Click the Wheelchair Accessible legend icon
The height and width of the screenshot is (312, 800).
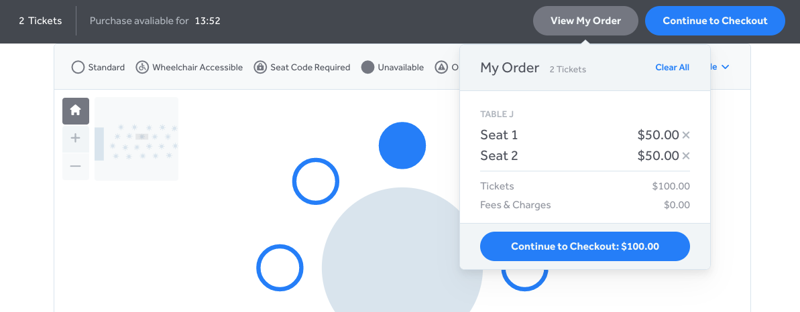pyautogui.click(x=142, y=68)
